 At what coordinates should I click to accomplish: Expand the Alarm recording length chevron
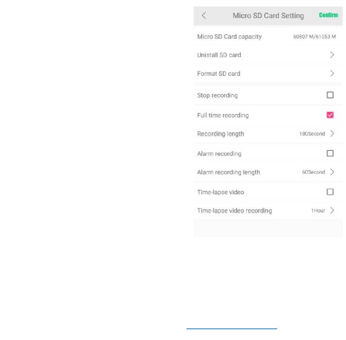332,172
